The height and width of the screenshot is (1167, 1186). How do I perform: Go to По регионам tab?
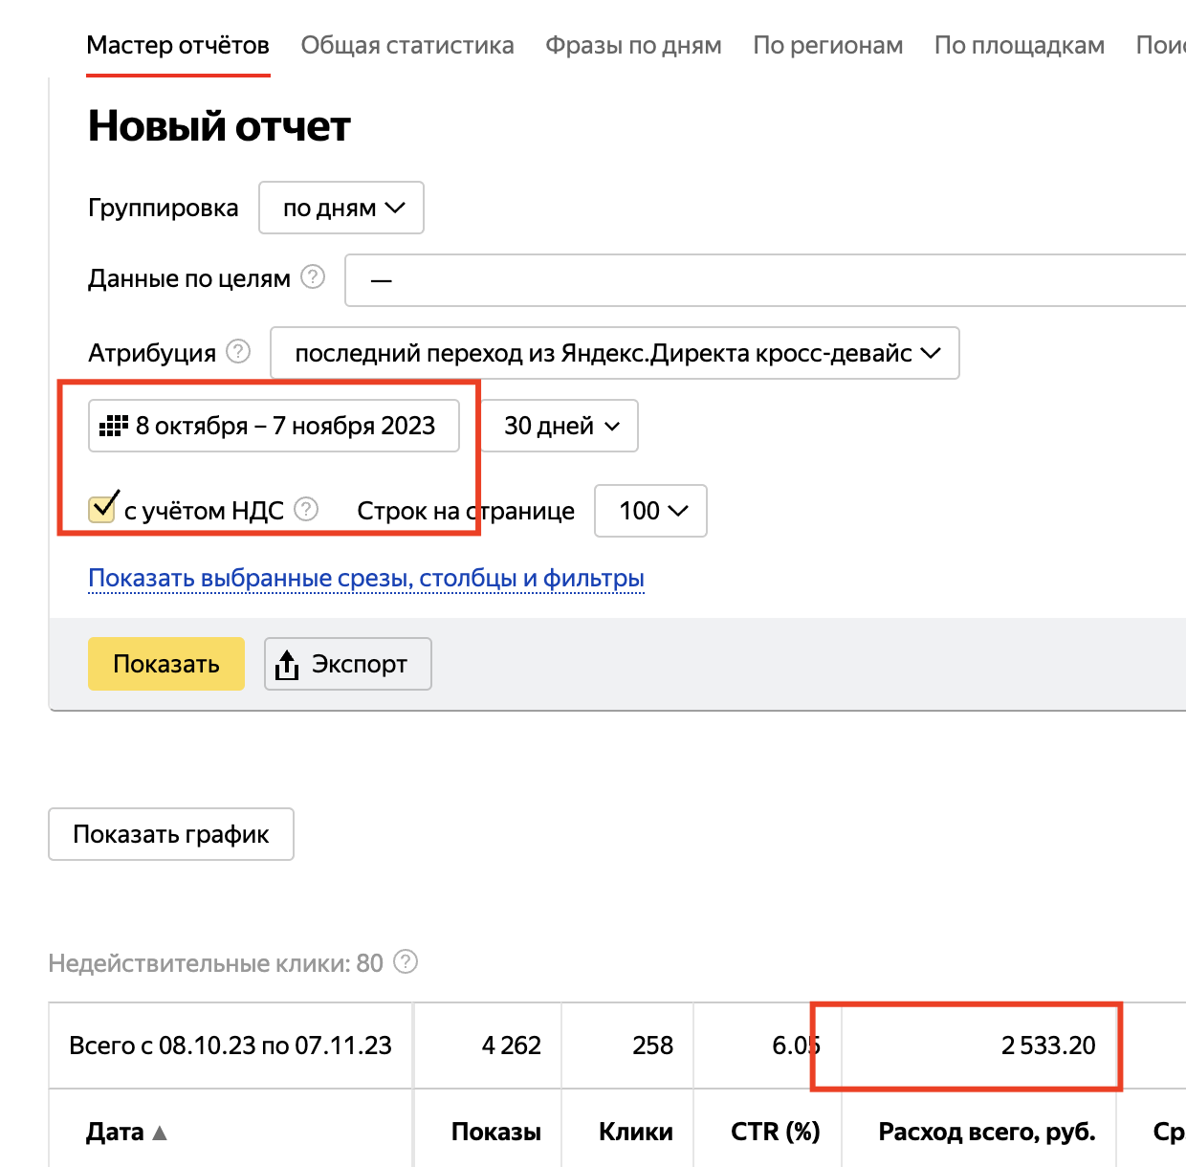[x=827, y=45]
